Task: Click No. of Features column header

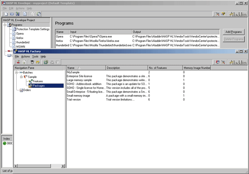Action: (x=165, y=68)
